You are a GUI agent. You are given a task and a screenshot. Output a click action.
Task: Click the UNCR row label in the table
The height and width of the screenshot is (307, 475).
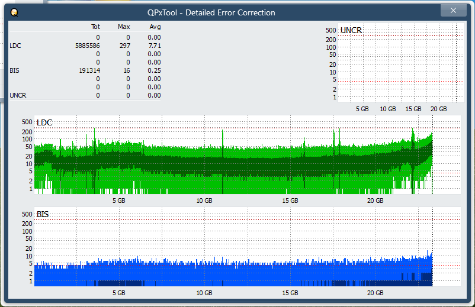[x=18, y=95]
